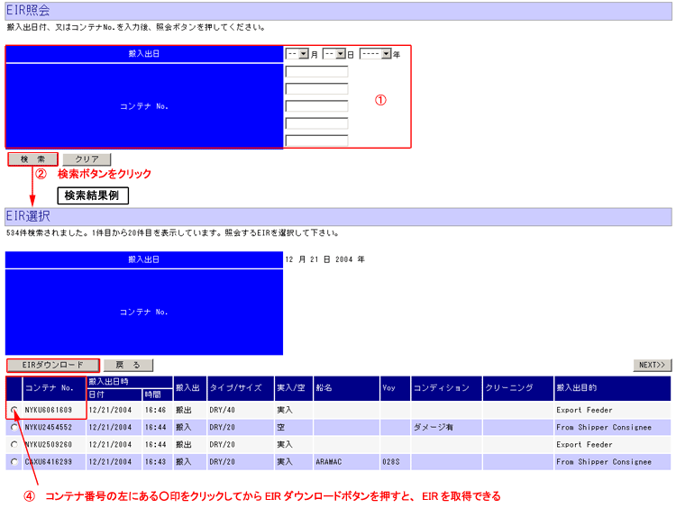Choose the radio button for NYKU2454552
The width and height of the screenshot is (676, 517).
coord(14,427)
